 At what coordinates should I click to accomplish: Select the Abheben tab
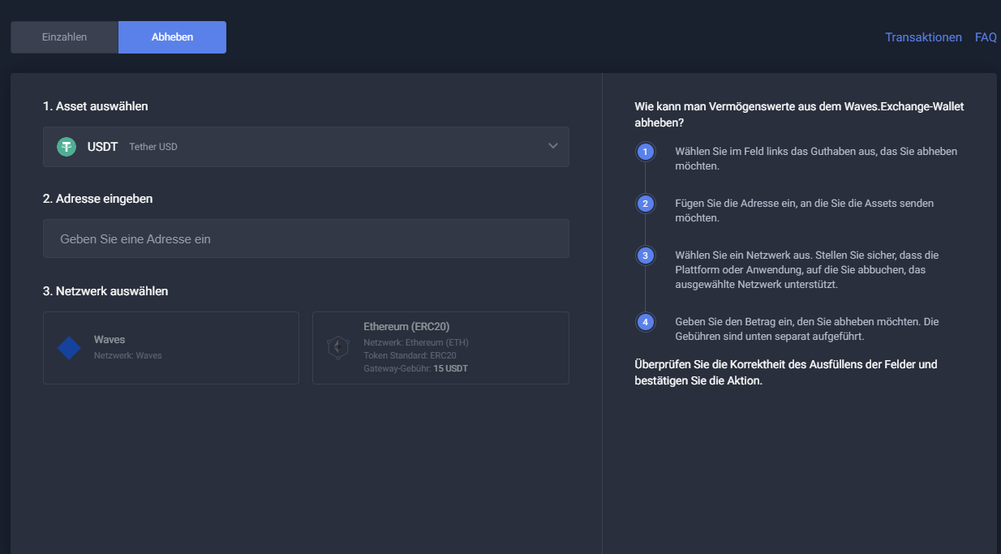click(x=172, y=37)
